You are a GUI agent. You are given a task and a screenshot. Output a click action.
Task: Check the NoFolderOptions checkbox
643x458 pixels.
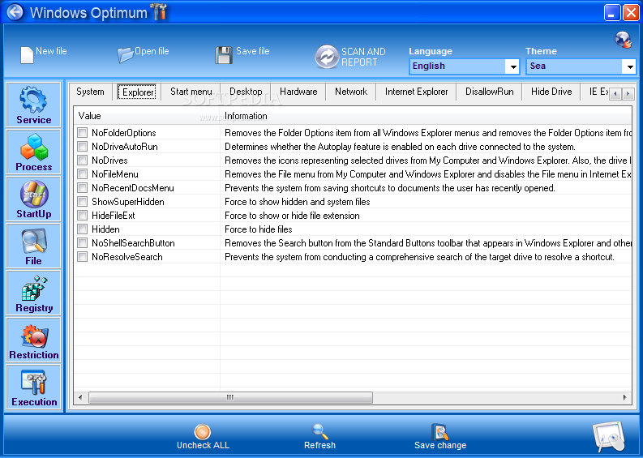pyautogui.click(x=83, y=132)
